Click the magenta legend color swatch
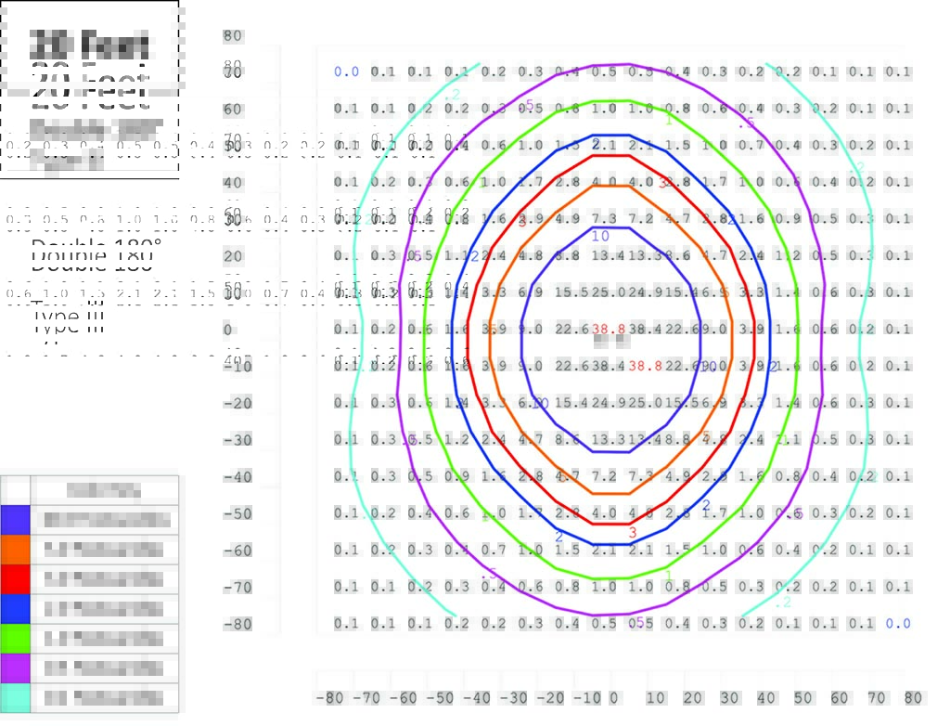The image size is (950, 726). coord(16,668)
